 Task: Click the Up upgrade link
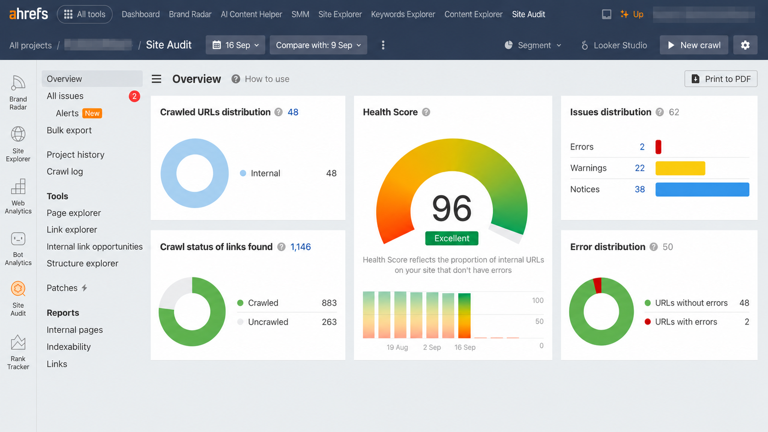(x=632, y=14)
